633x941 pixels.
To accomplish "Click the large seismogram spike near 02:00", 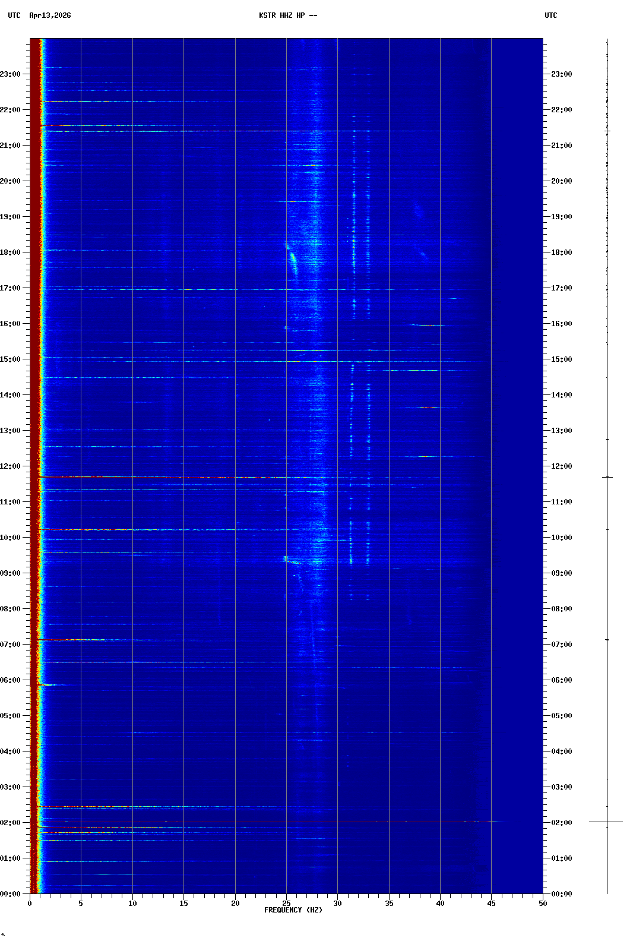I will coord(606,822).
